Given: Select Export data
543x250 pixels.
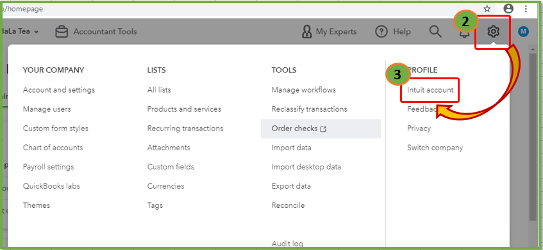Looking at the screenshot, I should 291,186.
